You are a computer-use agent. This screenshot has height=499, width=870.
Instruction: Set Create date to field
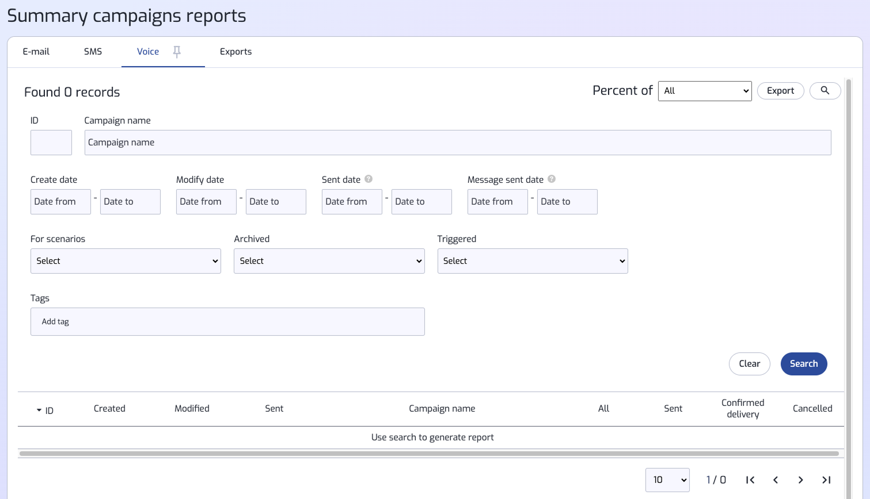click(130, 202)
